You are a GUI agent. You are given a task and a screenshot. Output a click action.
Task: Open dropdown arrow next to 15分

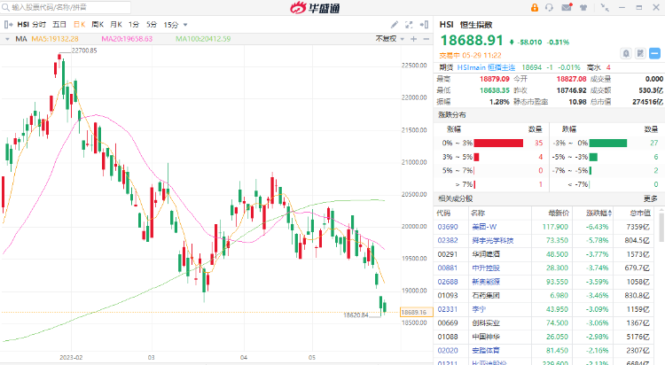185,25
